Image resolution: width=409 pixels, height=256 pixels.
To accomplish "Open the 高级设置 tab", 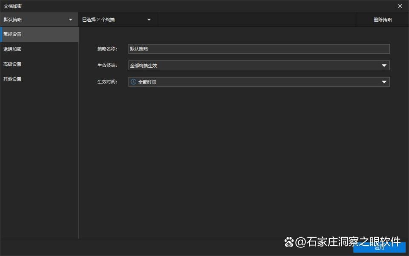I will [39, 64].
